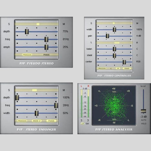Click depth slider handle in Pseudo Stereo
The width and height of the screenshot is (151, 151).
click(27, 31)
